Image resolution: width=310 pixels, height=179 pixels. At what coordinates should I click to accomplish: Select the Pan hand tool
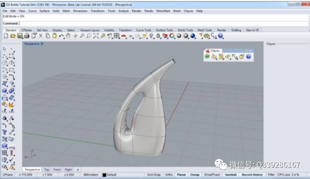click(x=68, y=36)
